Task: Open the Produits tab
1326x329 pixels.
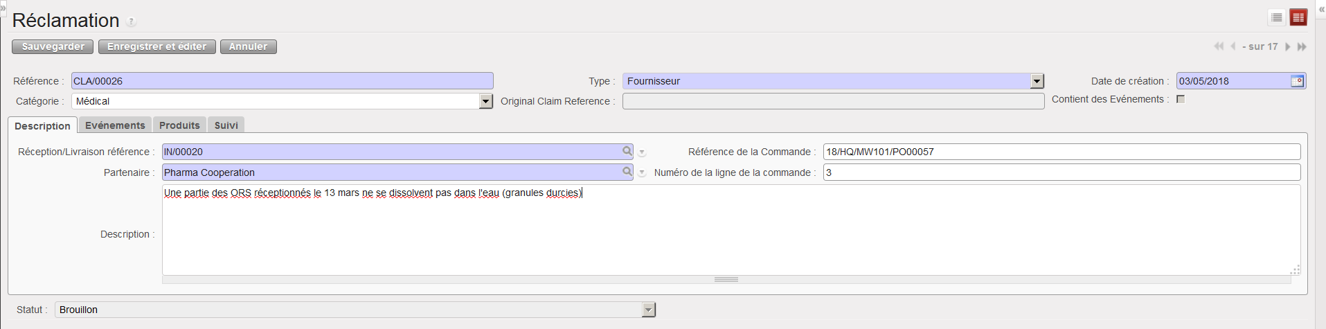Action: (179, 125)
